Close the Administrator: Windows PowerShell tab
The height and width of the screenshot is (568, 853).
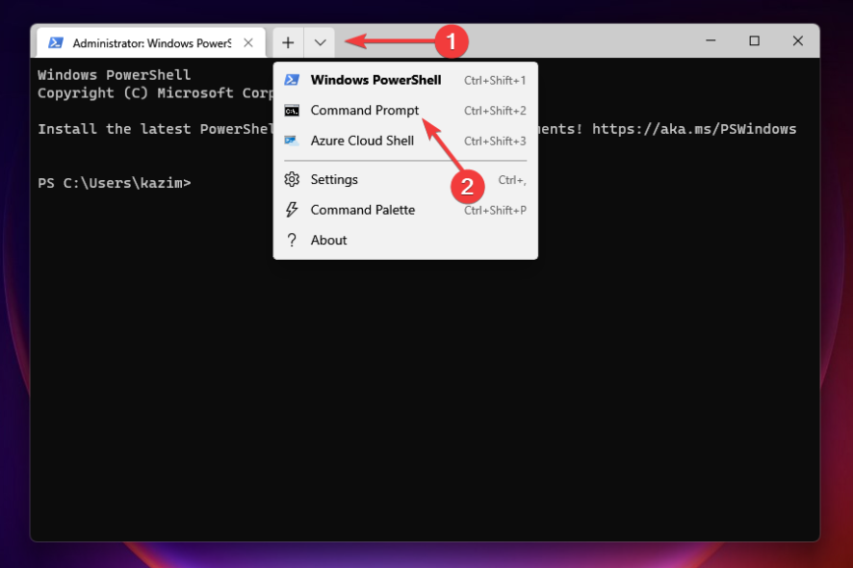pyautogui.click(x=248, y=42)
